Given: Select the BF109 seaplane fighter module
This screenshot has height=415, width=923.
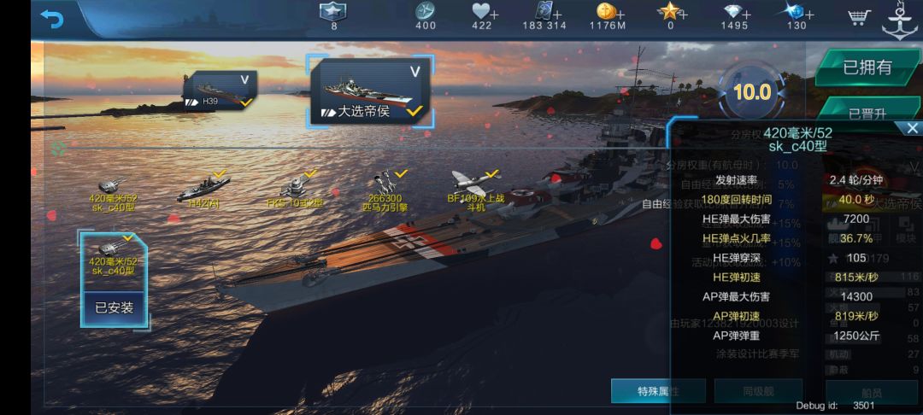Looking at the screenshot, I should point(476,190).
